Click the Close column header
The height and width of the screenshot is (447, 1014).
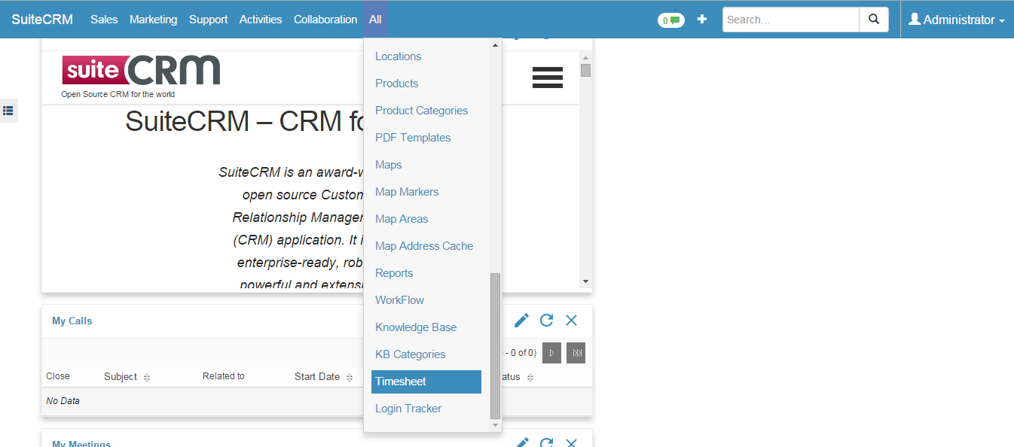coord(58,376)
